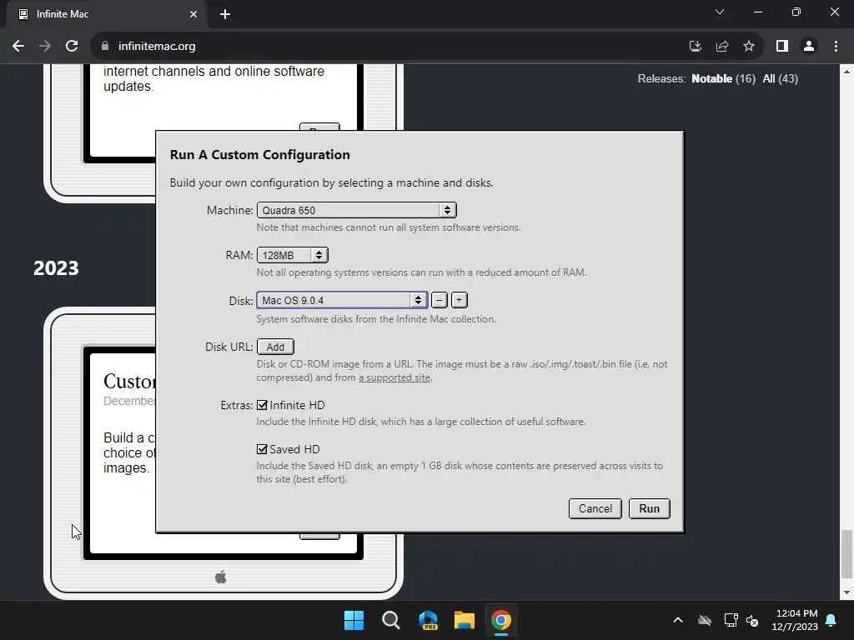This screenshot has height=640, width=854.
Task: Open the Disk dropdown showing Mac OS 9.0.4
Action: [x=341, y=300]
